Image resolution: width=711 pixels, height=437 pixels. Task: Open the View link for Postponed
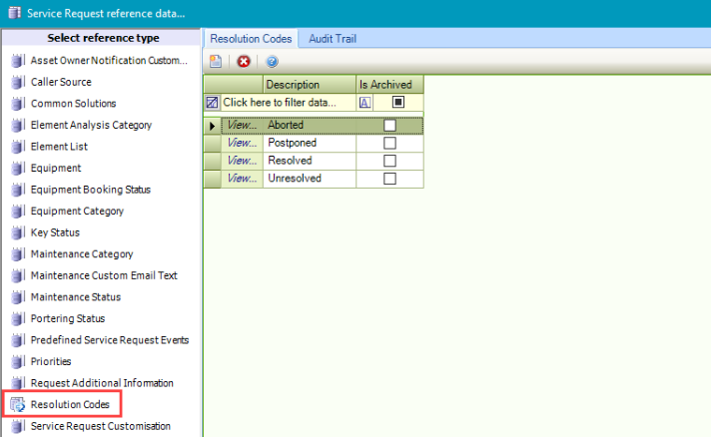point(242,143)
